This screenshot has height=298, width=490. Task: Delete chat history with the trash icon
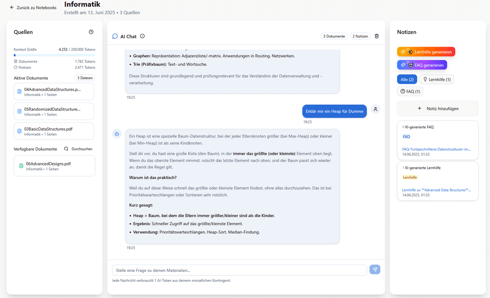coord(376,36)
